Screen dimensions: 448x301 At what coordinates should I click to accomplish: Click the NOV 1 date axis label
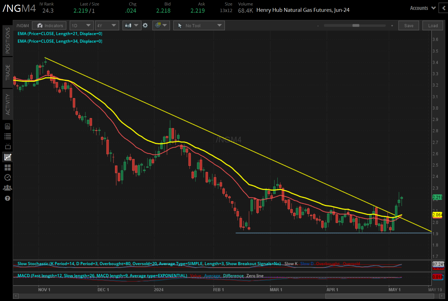point(44,290)
